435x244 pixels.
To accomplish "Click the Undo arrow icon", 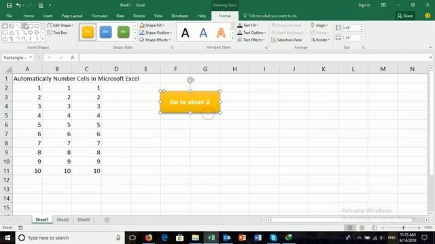I will 18,5.
